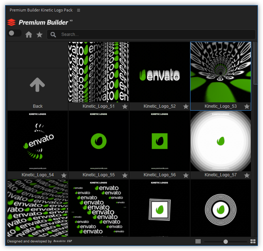Favorite Kinetic_Logo_57 with its star

(x=247, y=176)
